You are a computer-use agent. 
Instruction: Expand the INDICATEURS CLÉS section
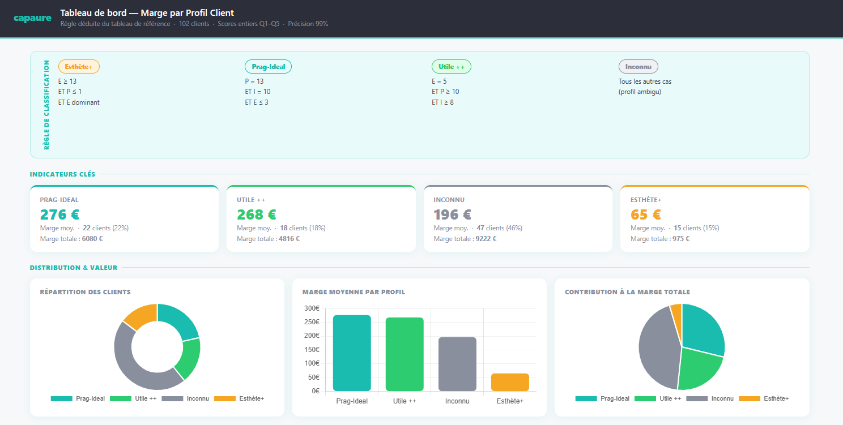(x=61, y=174)
